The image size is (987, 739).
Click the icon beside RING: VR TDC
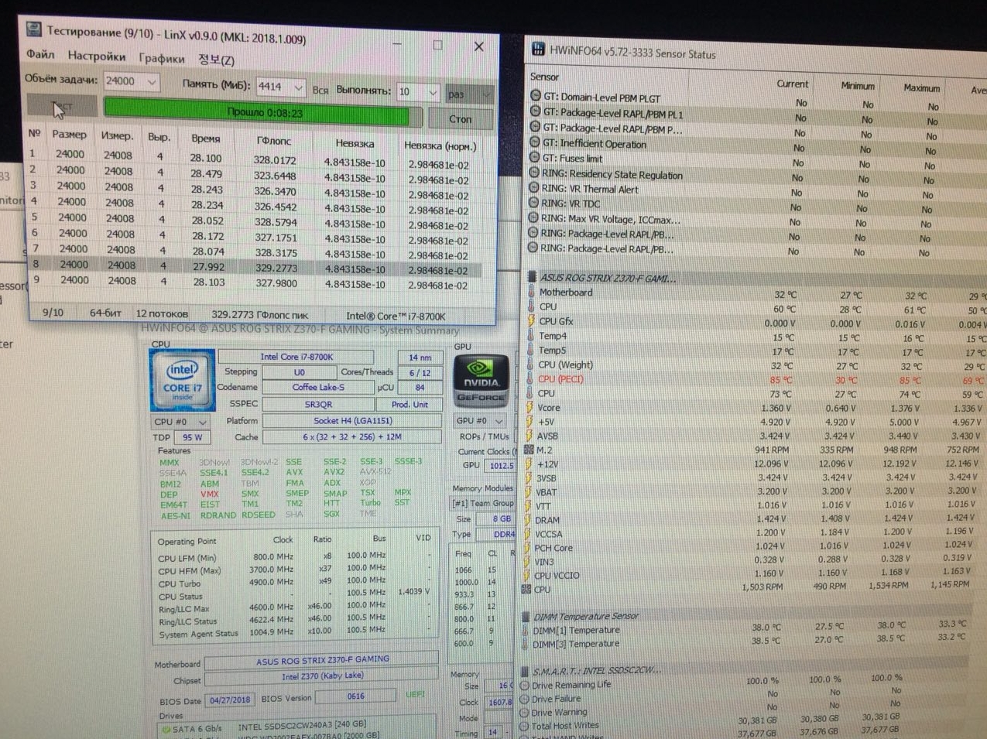(x=533, y=203)
